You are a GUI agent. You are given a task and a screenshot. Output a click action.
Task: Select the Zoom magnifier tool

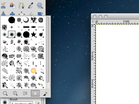pos(40,6)
